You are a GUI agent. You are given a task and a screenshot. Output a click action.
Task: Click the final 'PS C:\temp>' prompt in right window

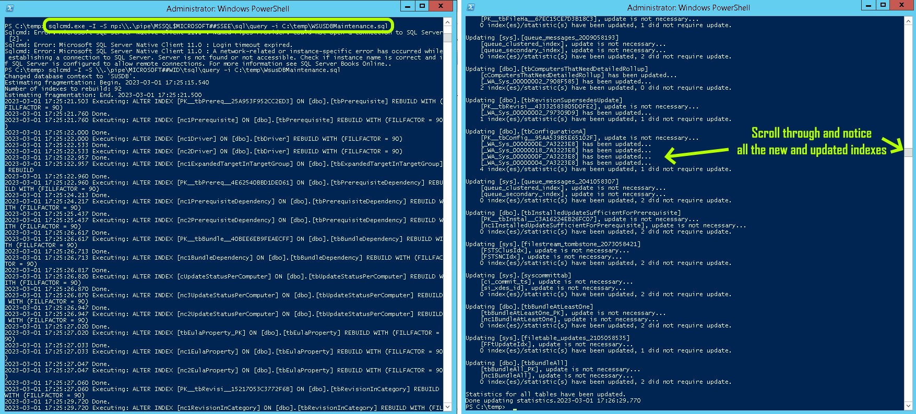tap(485, 407)
